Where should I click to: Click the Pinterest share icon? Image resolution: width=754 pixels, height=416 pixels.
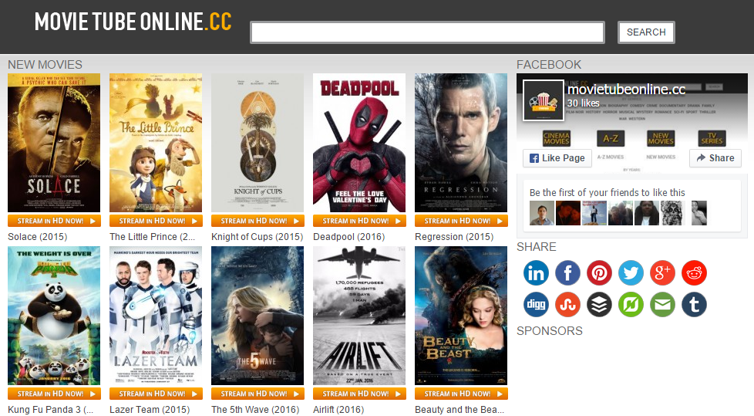click(x=599, y=273)
